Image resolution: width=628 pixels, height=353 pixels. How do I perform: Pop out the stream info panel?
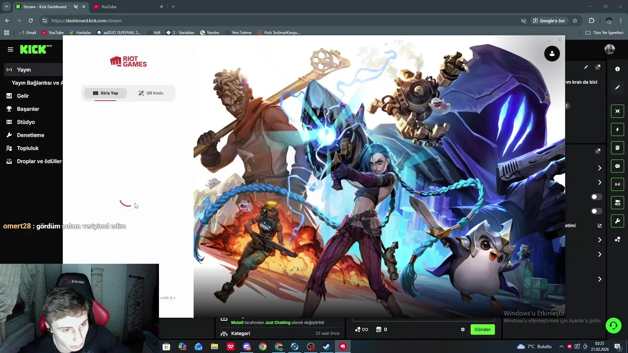click(598, 67)
